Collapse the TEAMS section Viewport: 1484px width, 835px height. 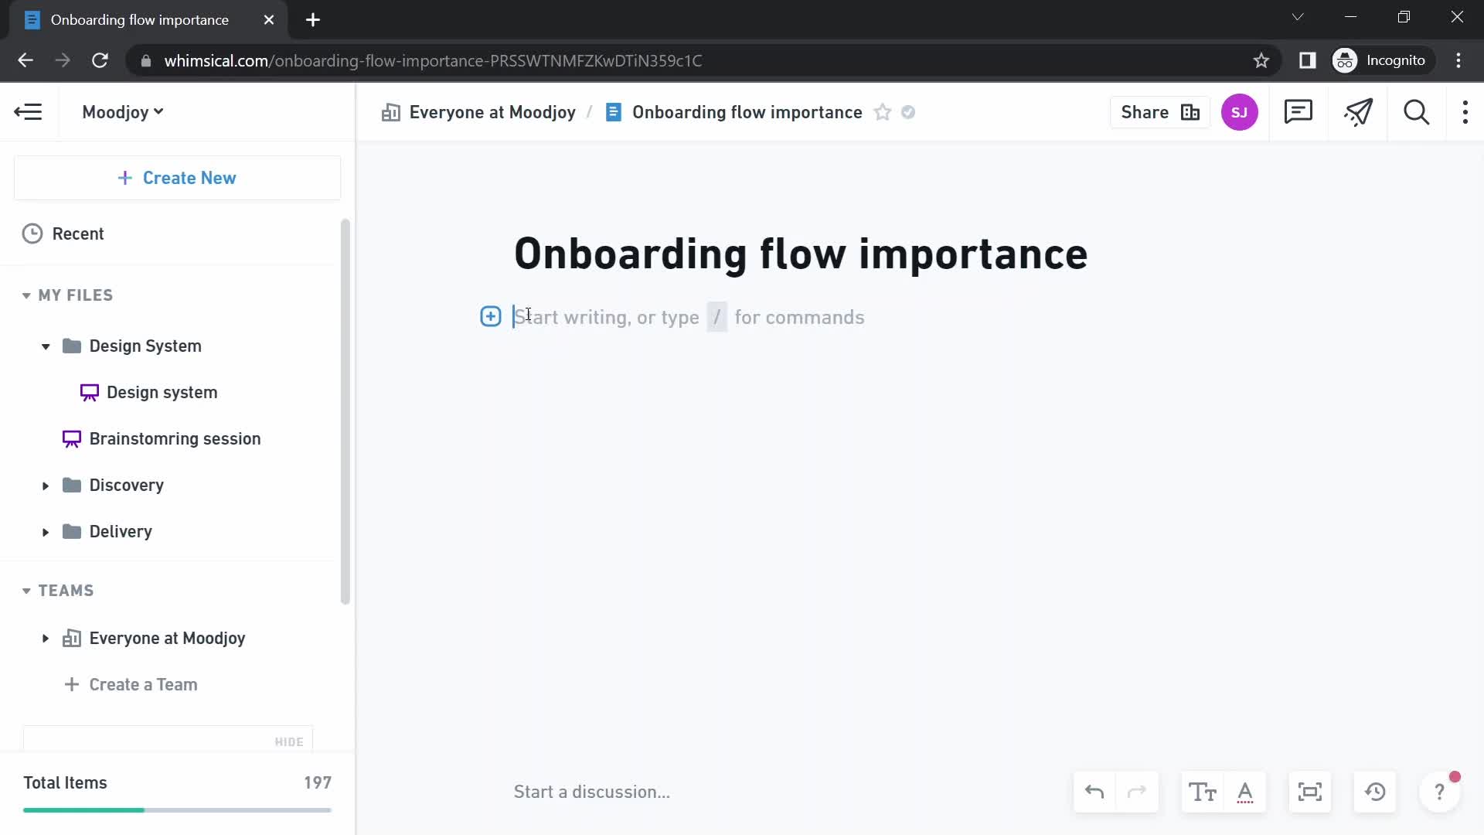[x=26, y=591]
